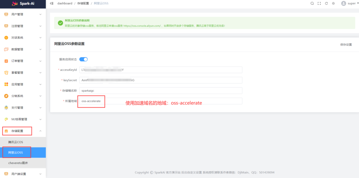Enter fullscreen mode using the top bar icon
The image size is (359, 178).
point(319,4)
